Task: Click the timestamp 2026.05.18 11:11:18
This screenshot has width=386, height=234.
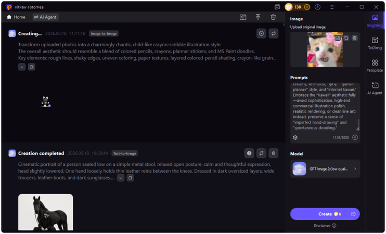Action: point(65,33)
